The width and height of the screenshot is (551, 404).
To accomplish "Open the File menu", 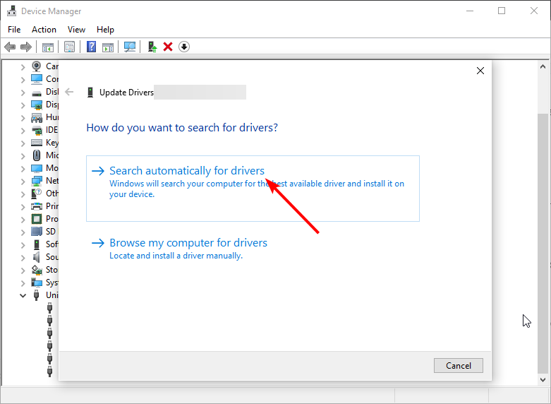I will [14, 30].
